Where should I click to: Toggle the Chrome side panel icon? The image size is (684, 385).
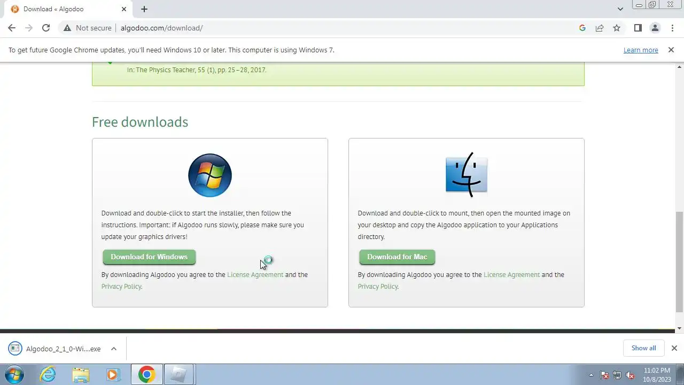[638, 28]
